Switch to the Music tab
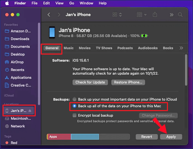Screen dimensions: 193x149 point(68,48)
